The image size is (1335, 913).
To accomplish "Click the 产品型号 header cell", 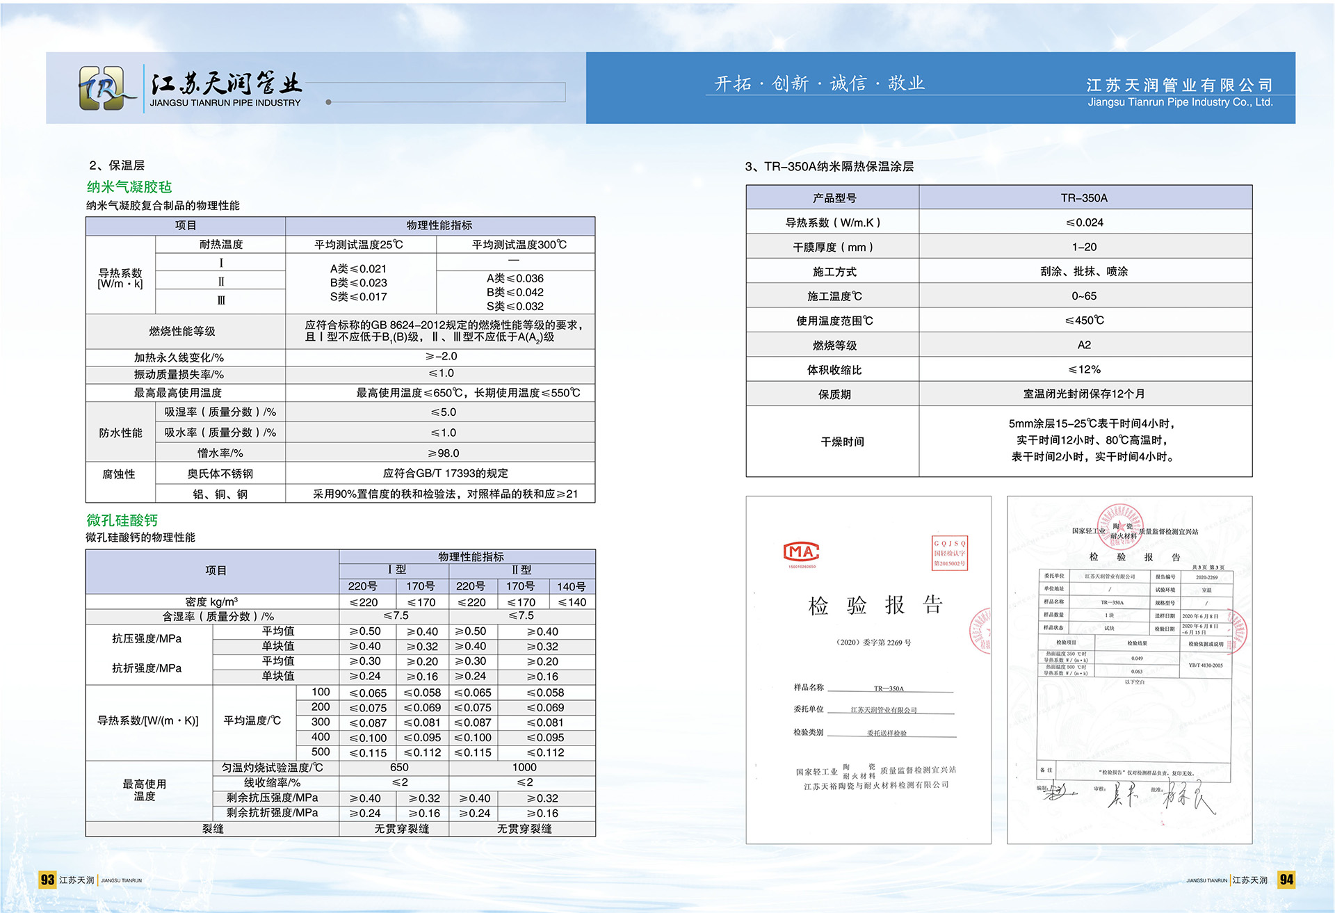I will [x=834, y=198].
